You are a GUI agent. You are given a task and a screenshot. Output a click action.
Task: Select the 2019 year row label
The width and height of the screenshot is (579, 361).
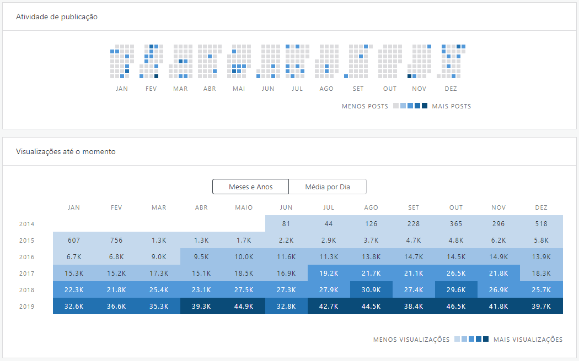[26, 307]
